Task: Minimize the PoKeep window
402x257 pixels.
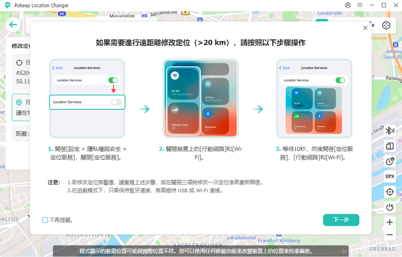Action: tap(372, 5)
